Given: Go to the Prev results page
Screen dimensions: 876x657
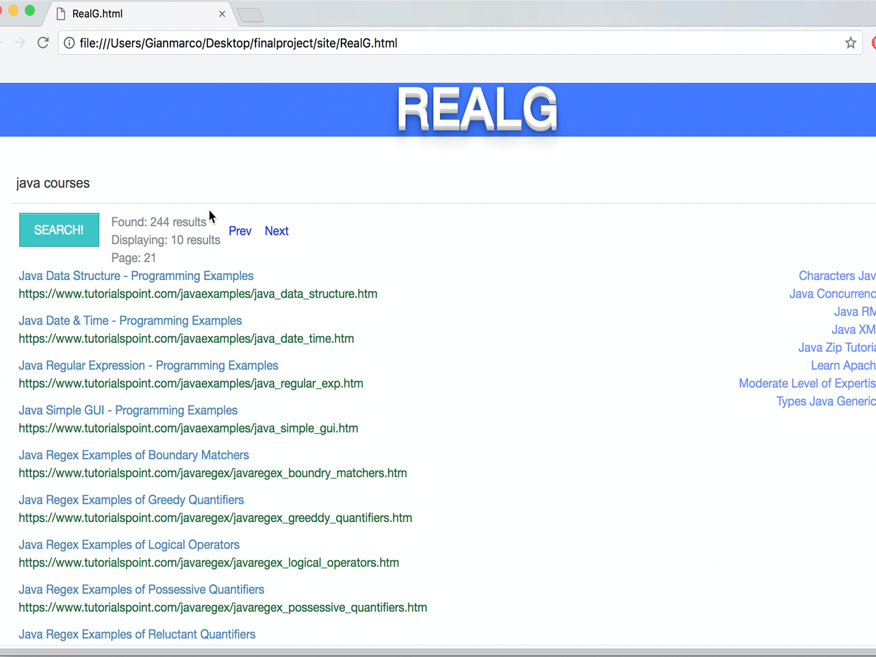Looking at the screenshot, I should pos(240,231).
